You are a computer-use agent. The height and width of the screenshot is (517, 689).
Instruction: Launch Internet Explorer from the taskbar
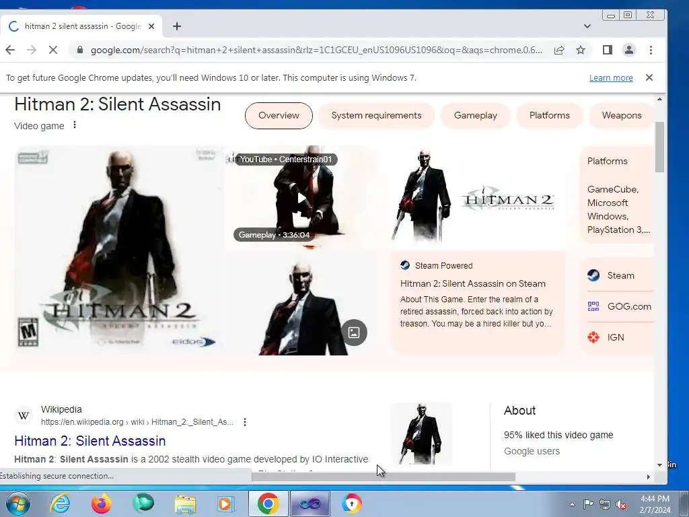coord(60,504)
